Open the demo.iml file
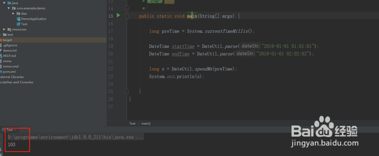The height and width of the screenshot is (156, 379). pyautogui.click(x=10, y=50)
